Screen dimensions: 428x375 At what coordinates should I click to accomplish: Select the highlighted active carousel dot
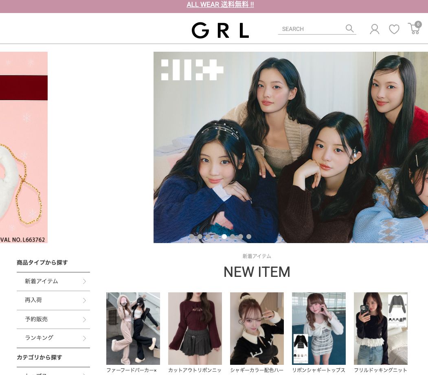coord(224,237)
